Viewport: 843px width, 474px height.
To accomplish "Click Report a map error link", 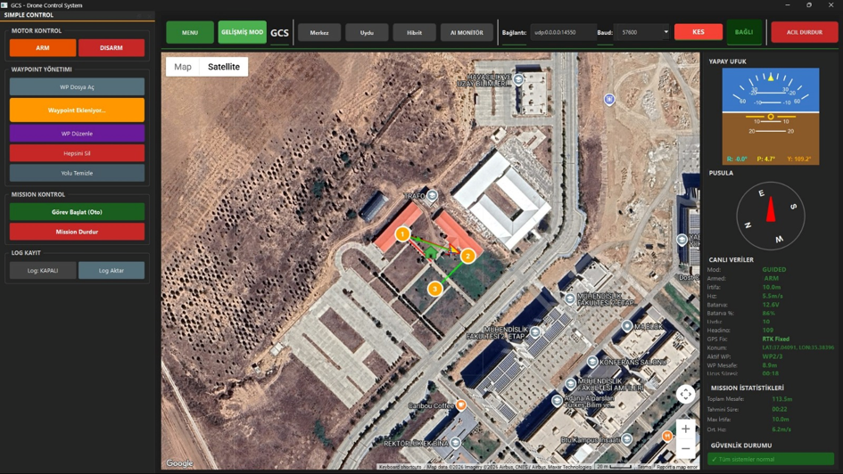I will click(677, 467).
